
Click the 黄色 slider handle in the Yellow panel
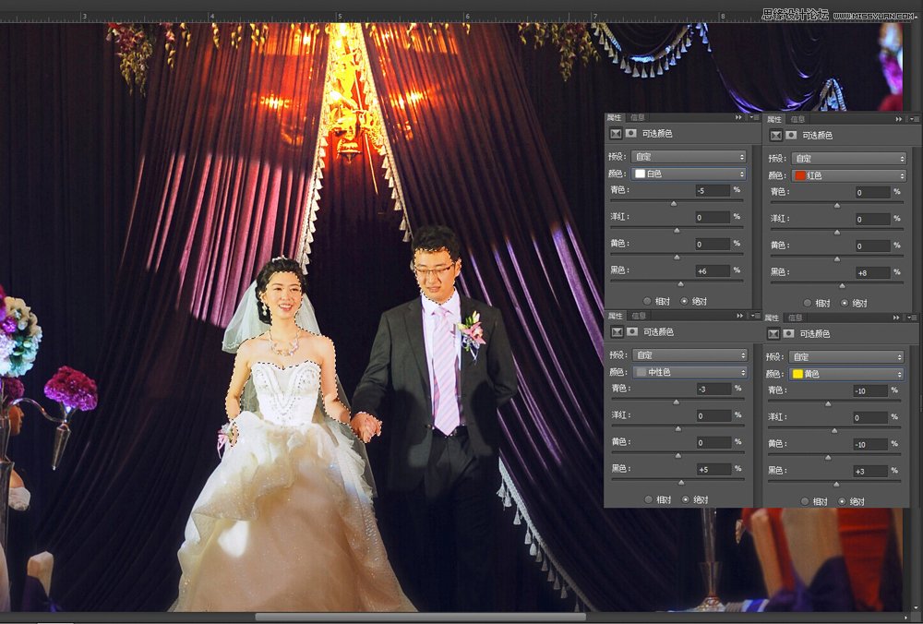(828, 458)
